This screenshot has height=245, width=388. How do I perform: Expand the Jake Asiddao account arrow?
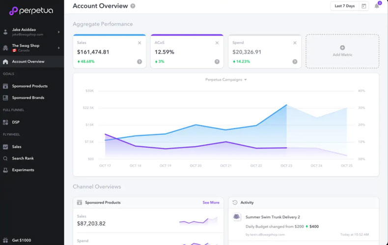point(58,32)
